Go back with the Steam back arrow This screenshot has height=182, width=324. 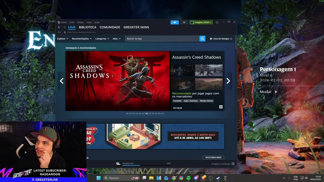(x=59, y=27)
